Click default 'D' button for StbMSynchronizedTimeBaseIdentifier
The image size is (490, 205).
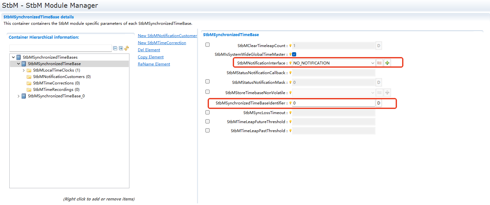[x=379, y=103]
